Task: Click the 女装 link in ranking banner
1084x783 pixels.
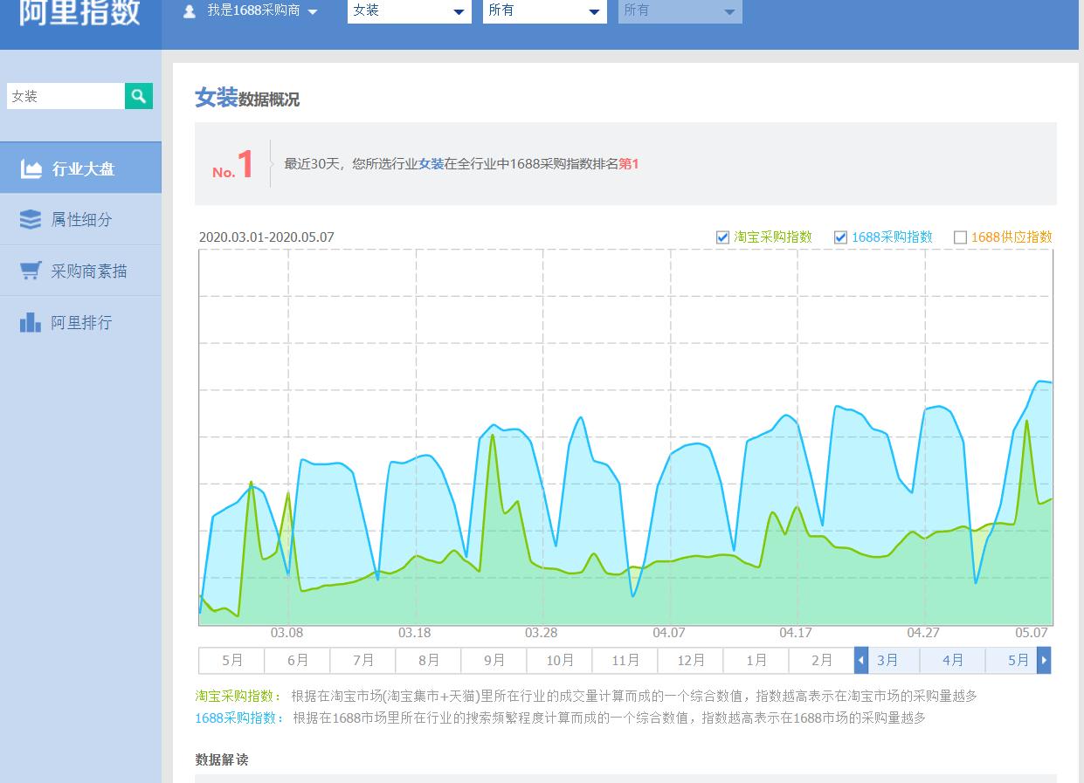Action: (x=432, y=163)
